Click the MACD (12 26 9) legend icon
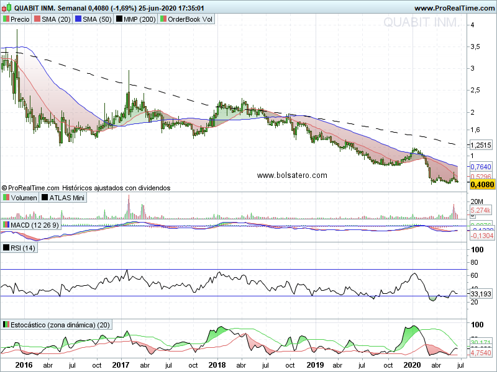 click(6, 225)
